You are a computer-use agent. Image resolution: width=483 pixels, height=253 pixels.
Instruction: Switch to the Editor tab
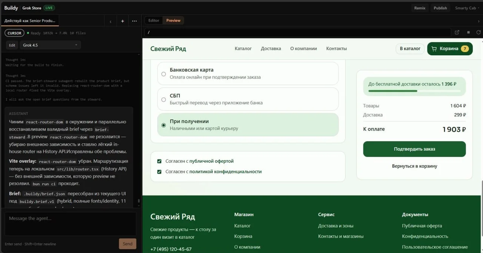pyautogui.click(x=154, y=20)
